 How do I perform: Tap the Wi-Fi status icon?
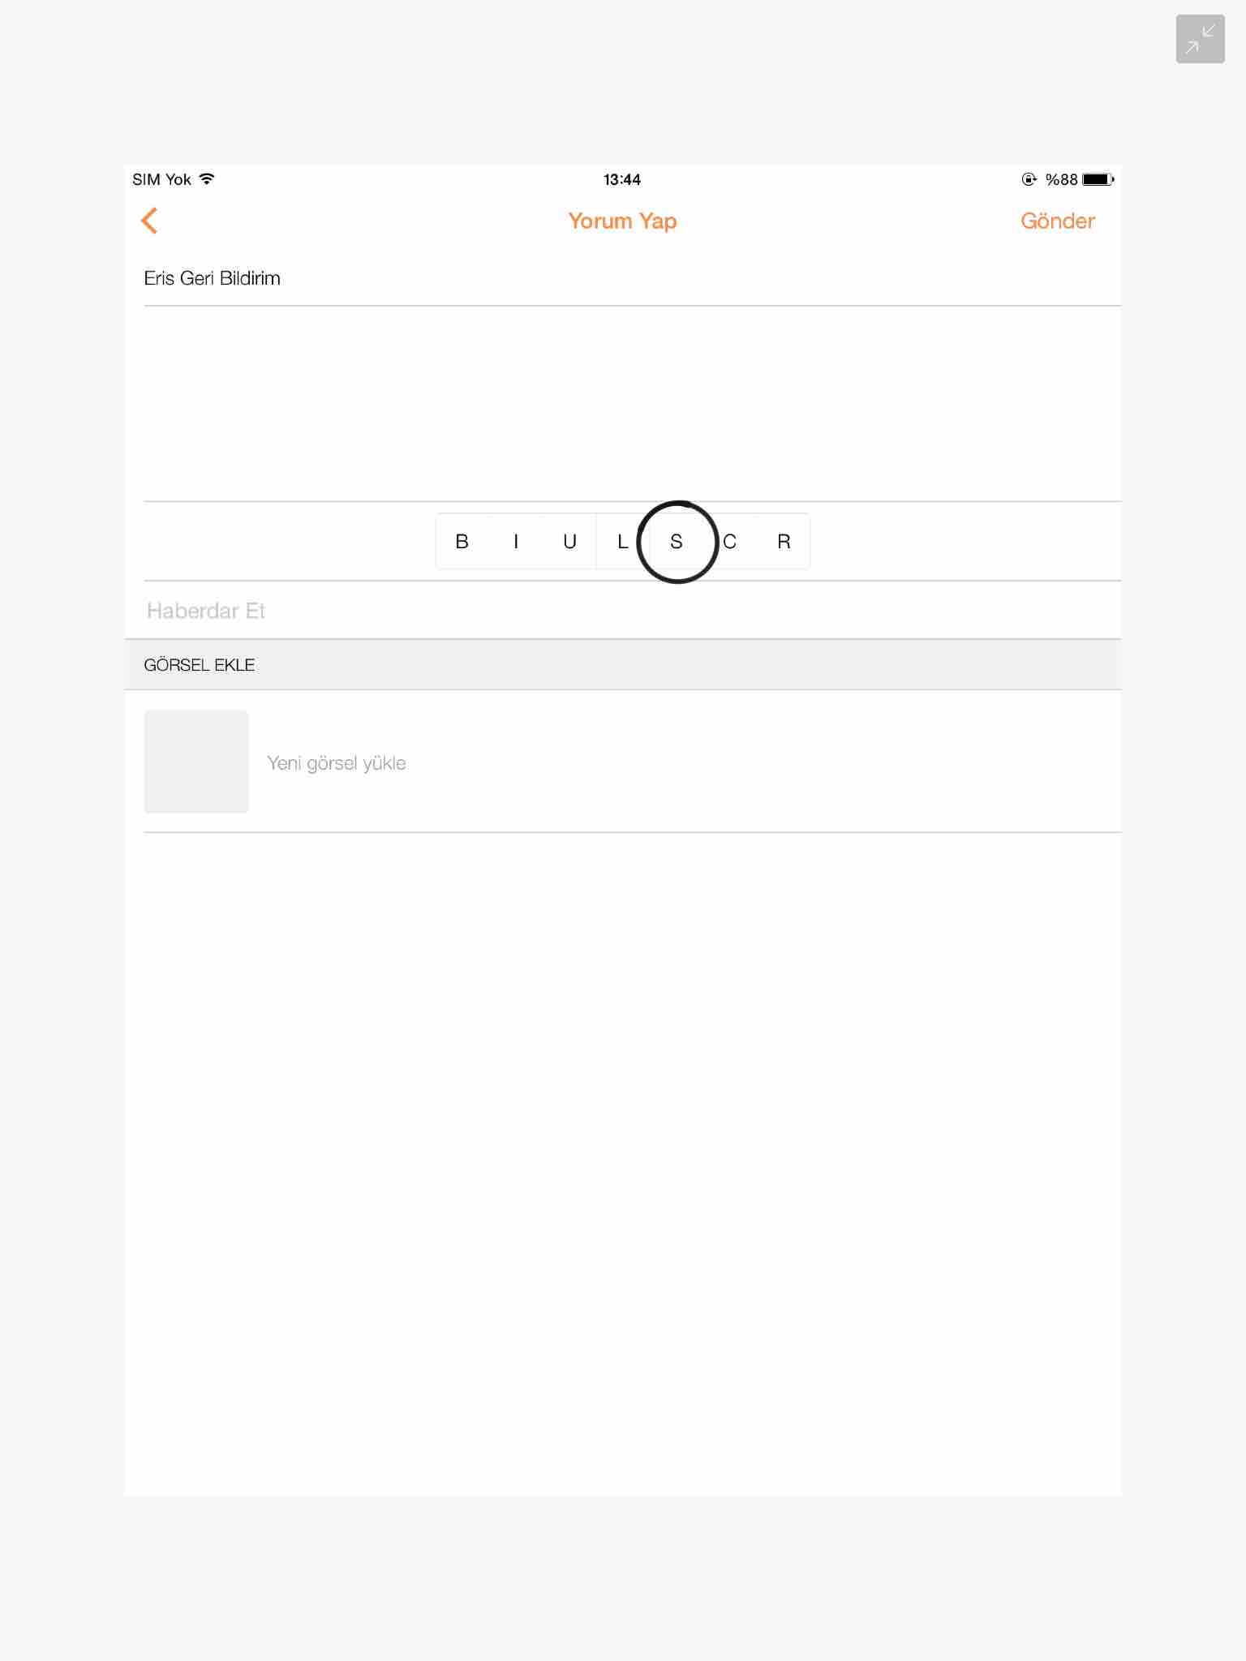point(208,179)
